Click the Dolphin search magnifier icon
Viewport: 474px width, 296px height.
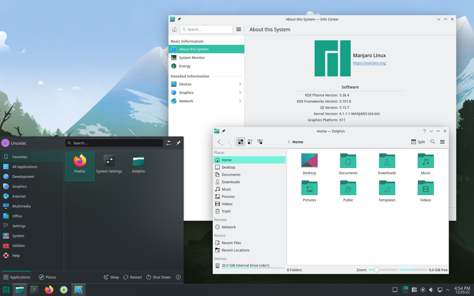(x=433, y=142)
